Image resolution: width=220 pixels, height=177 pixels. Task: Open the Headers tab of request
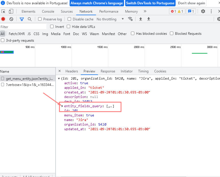point(72,71)
